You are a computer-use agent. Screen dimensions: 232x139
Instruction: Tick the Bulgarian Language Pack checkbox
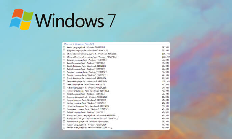(x=64, y=51)
